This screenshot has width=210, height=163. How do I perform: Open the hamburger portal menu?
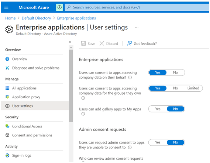tap(6, 7)
